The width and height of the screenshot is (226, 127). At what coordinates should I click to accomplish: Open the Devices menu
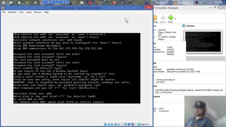pos(38,12)
